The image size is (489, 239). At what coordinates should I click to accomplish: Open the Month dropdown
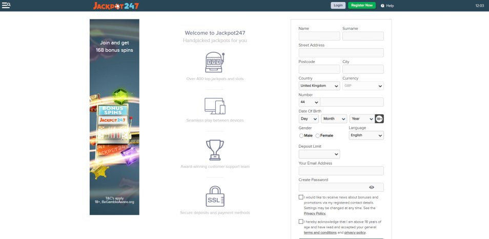point(334,119)
